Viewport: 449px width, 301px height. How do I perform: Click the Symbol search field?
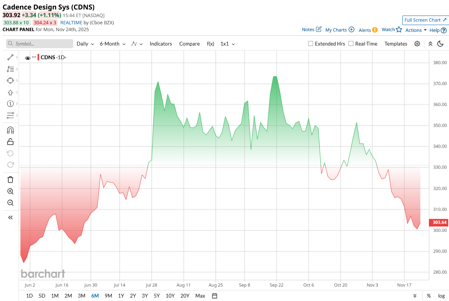click(39, 44)
